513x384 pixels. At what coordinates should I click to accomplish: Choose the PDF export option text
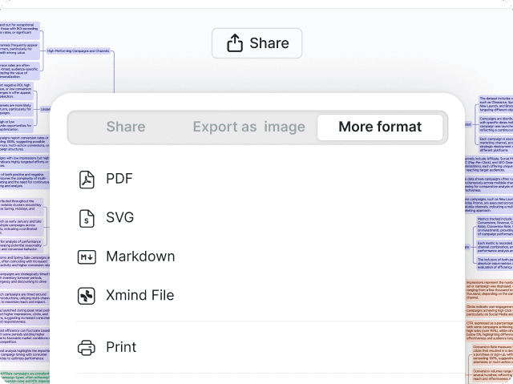[119, 179]
